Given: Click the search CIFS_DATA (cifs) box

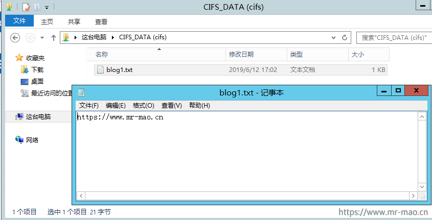Looking at the screenshot, I should [394, 38].
